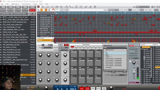Open the TRACK dropdown showing Track 01
This screenshot has height=90, width=160.
[x=113, y=10]
